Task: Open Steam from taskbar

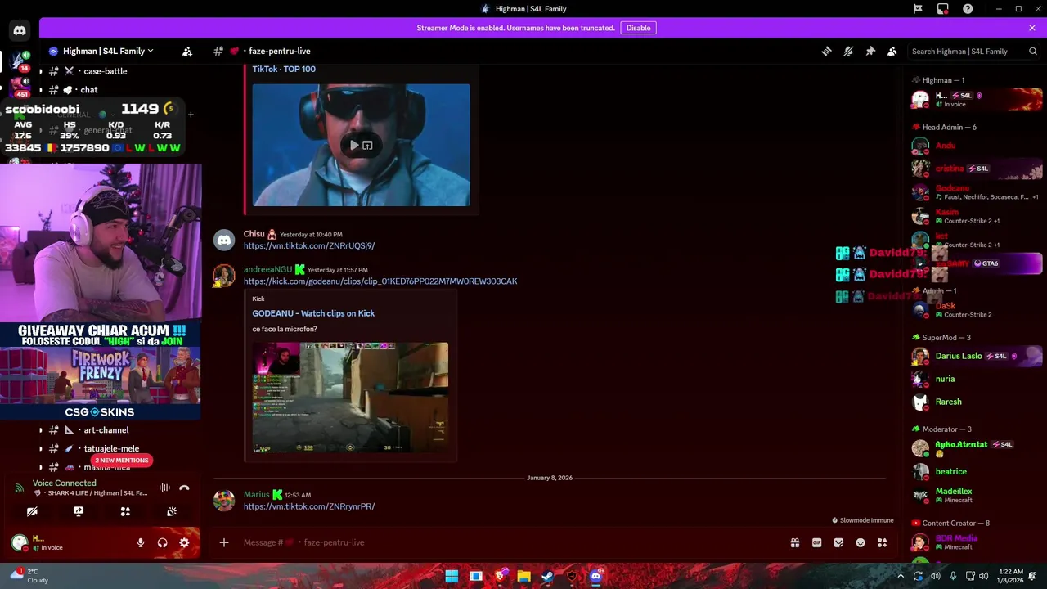Action: [x=547, y=576]
